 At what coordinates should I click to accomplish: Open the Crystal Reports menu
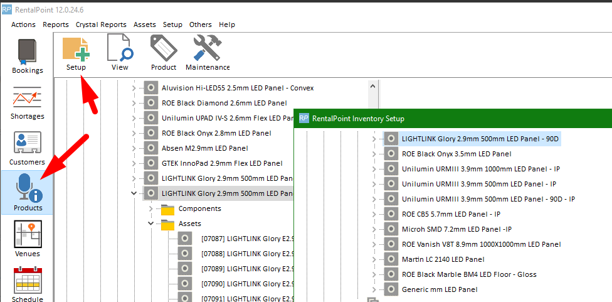(x=101, y=24)
